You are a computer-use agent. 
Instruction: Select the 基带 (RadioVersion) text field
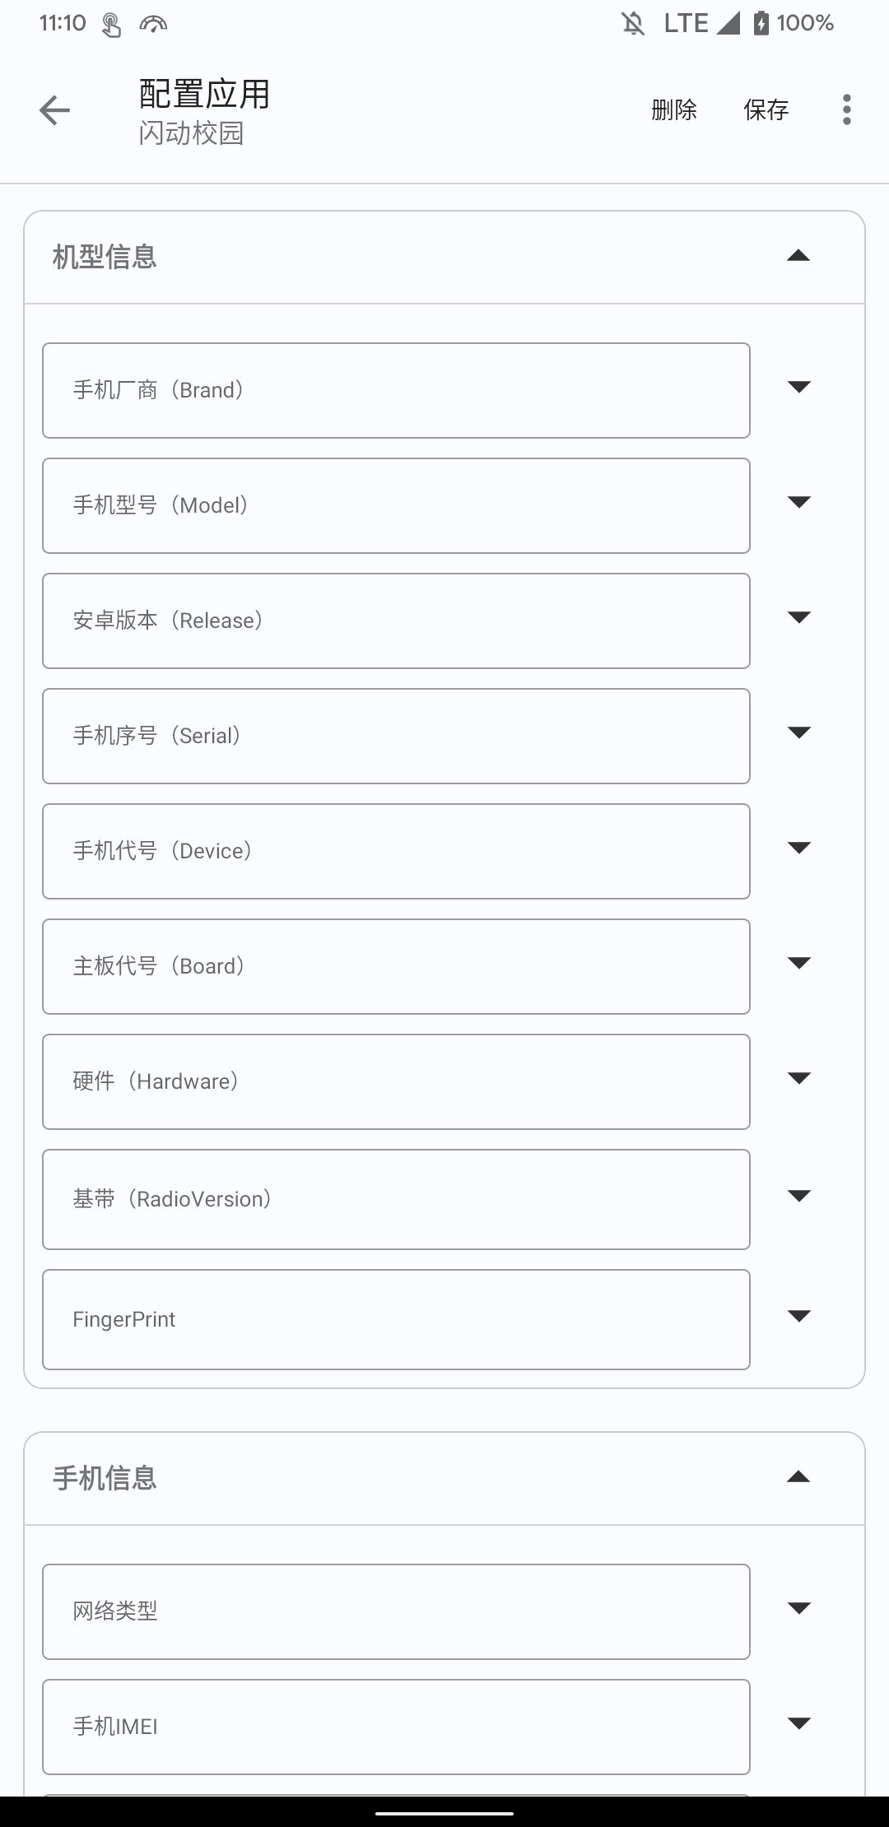(396, 1199)
